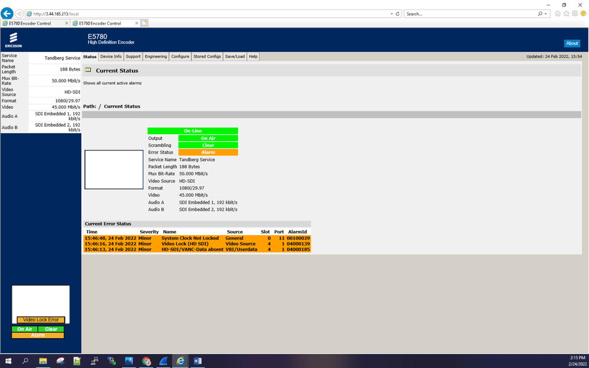Open Internet Explorer from the taskbar
The height and width of the screenshot is (368, 589).
(180, 361)
